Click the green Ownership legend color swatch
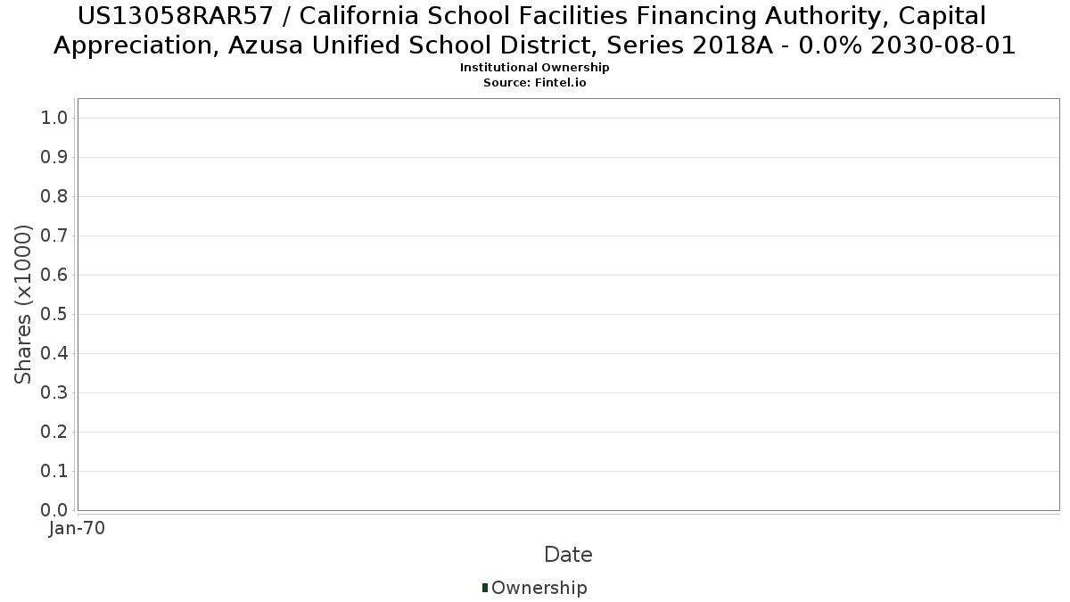Image resolution: width=1070 pixels, height=602 pixels. tap(485, 588)
